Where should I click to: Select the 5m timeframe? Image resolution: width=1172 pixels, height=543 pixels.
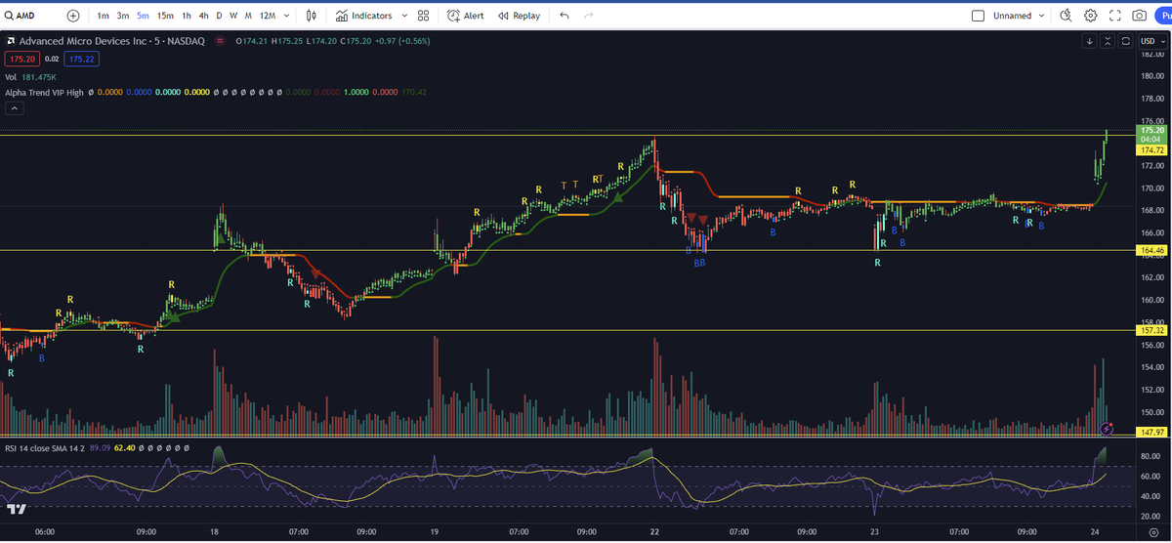click(144, 16)
